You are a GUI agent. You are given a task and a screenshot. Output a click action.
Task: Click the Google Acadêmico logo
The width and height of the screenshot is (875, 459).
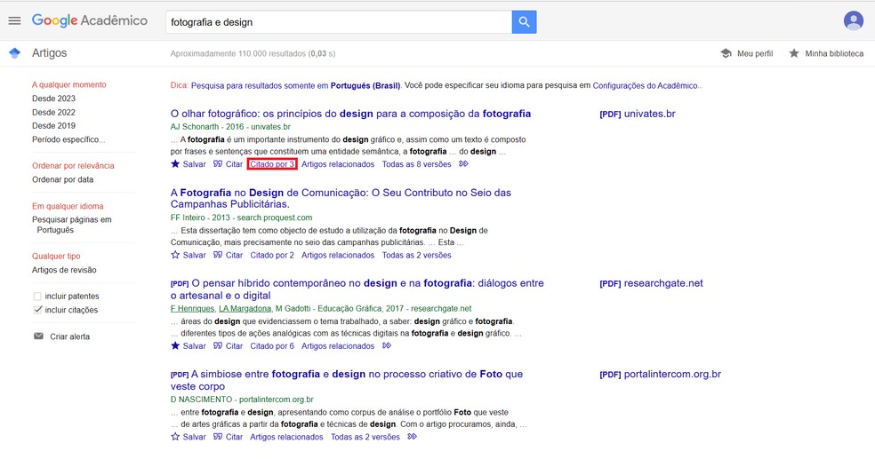tap(89, 20)
